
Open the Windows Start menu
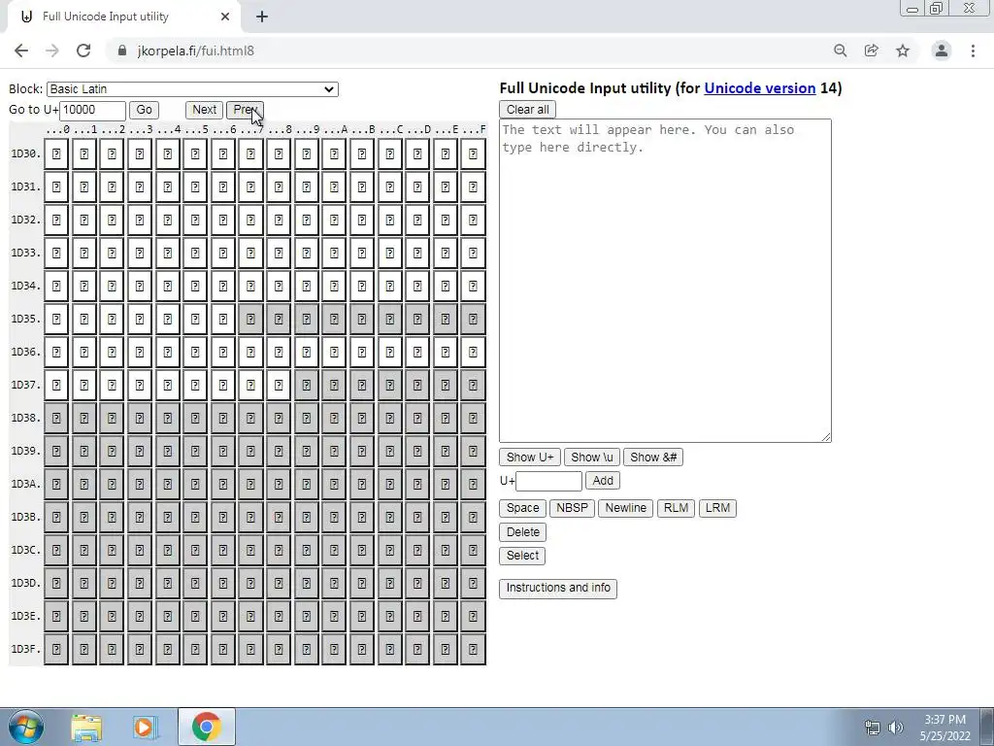tap(26, 727)
